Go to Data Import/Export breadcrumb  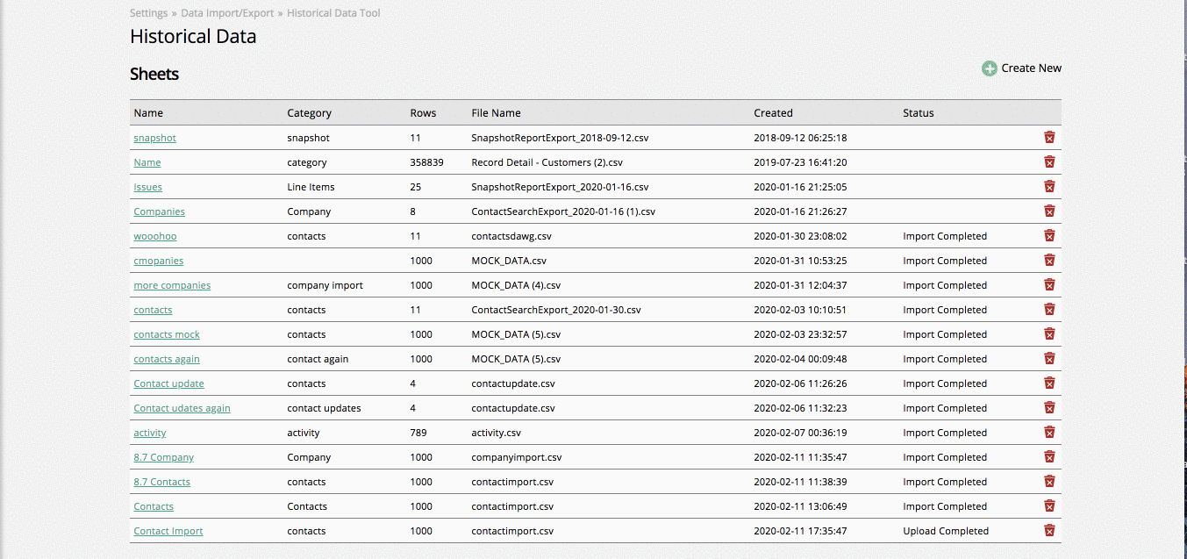[x=227, y=13]
